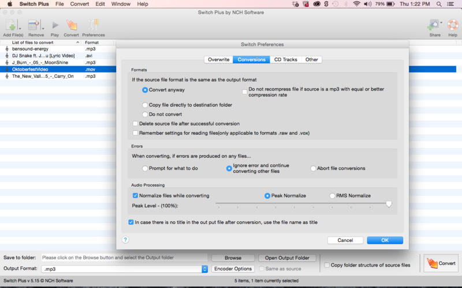Select Abort file conversions option
Viewport: 462px width, 288px height.
(x=313, y=168)
